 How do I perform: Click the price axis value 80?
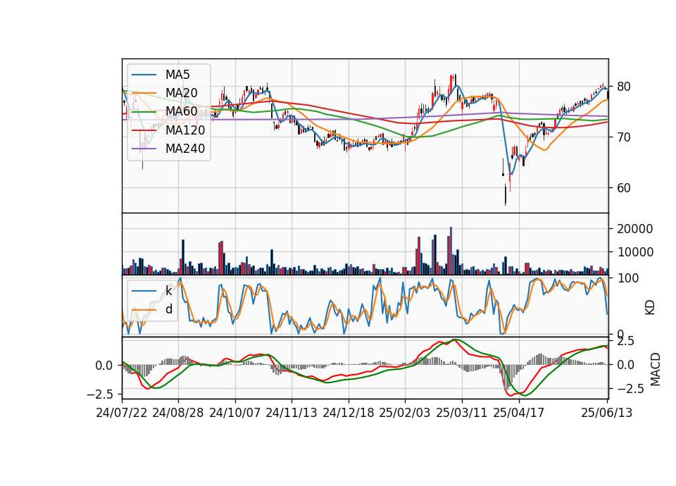pos(623,87)
